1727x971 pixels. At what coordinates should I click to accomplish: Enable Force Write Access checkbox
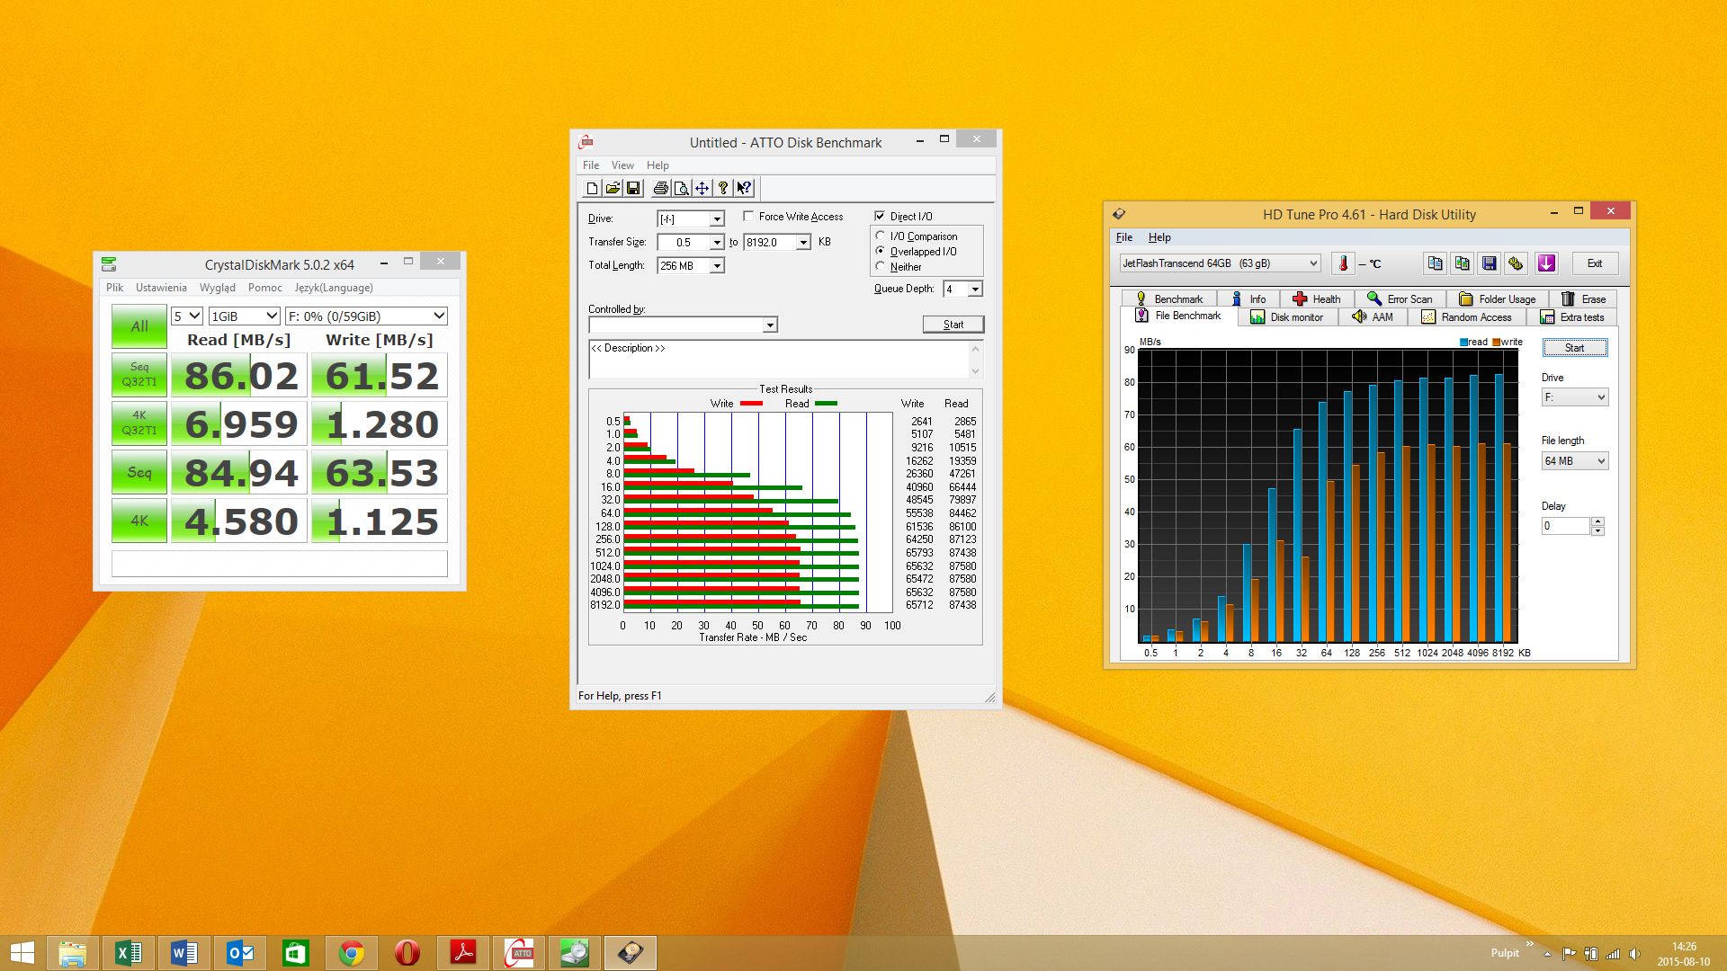748,217
